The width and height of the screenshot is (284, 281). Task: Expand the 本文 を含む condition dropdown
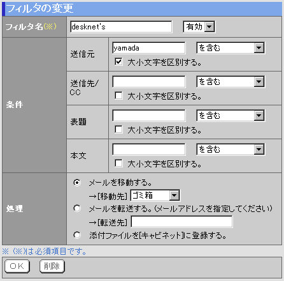231,149
